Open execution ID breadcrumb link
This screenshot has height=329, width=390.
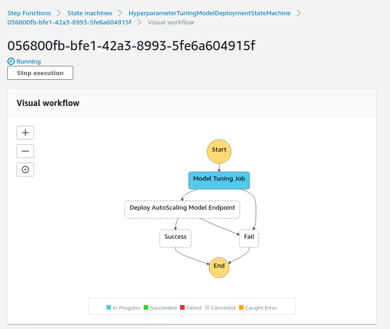coord(70,23)
